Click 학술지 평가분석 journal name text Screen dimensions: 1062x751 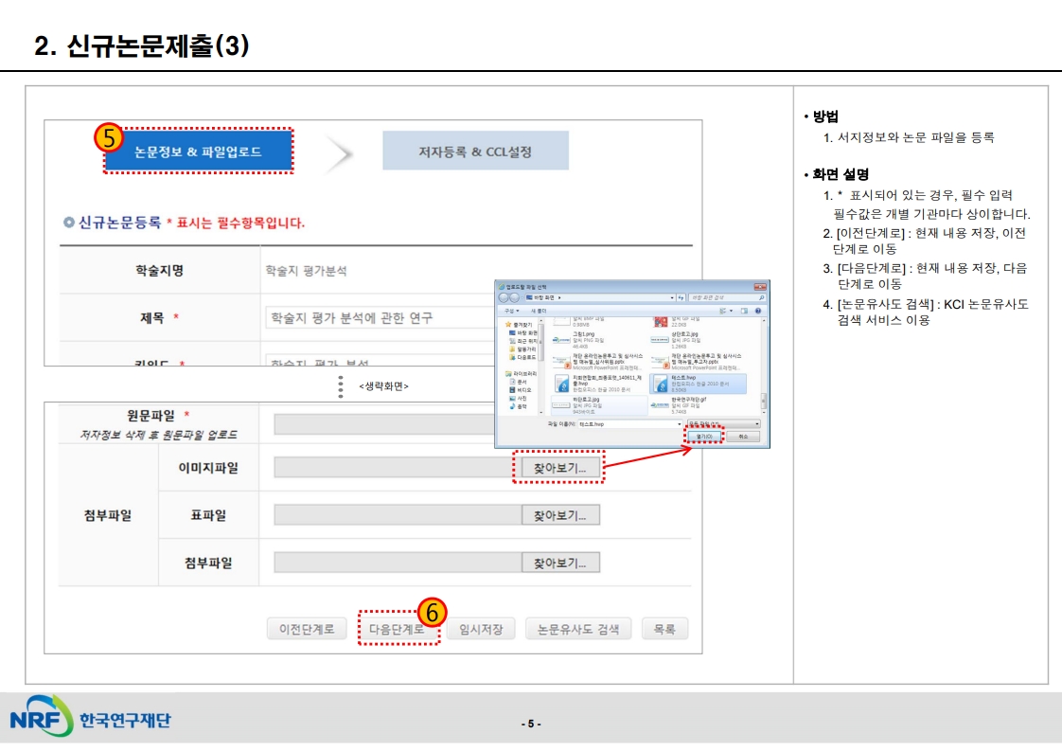click(x=306, y=271)
